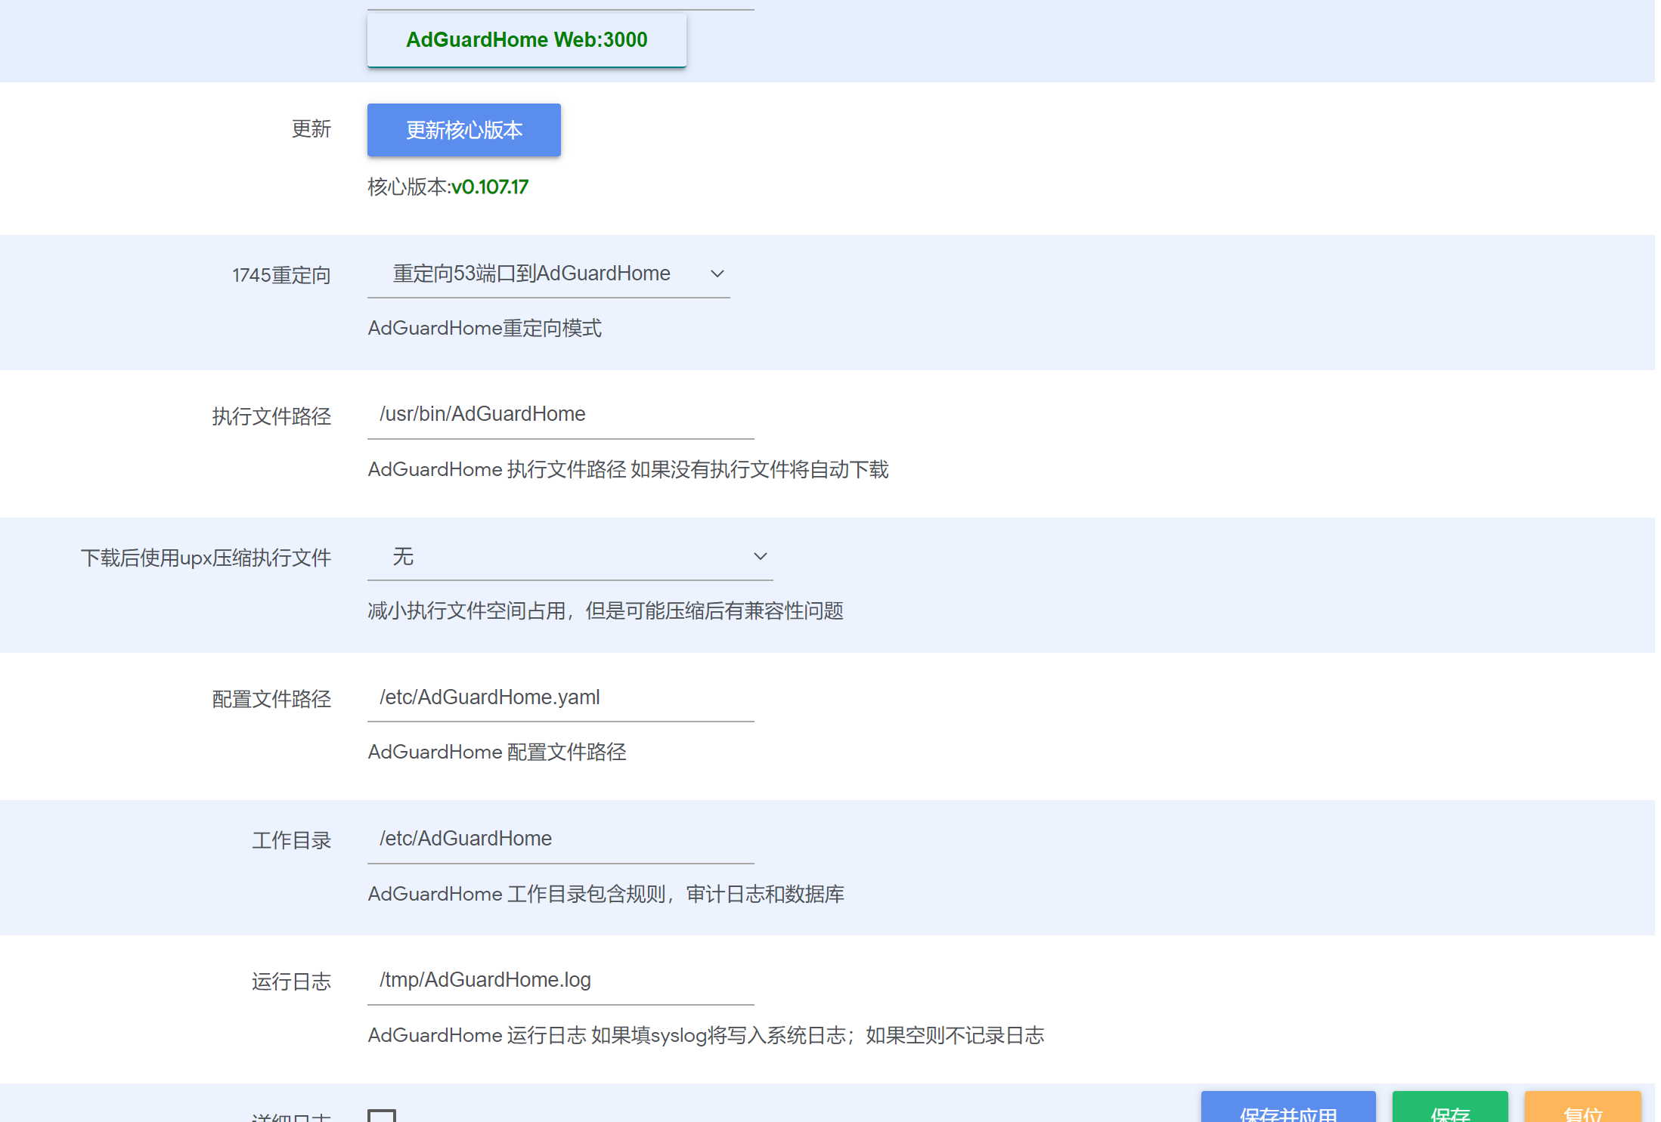This screenshot has height=1122, width=1661.
Task: Click the AdGuardHome重定向模式 description text
Action: (485, 328)
